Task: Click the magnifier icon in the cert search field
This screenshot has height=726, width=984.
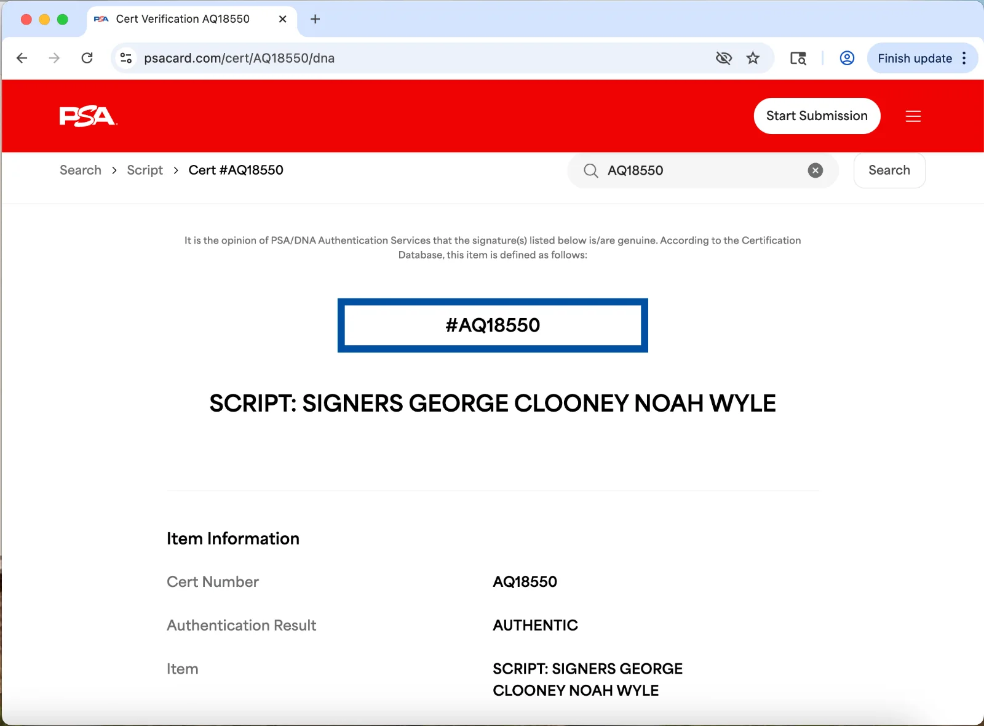Action: tap(590, 170)
